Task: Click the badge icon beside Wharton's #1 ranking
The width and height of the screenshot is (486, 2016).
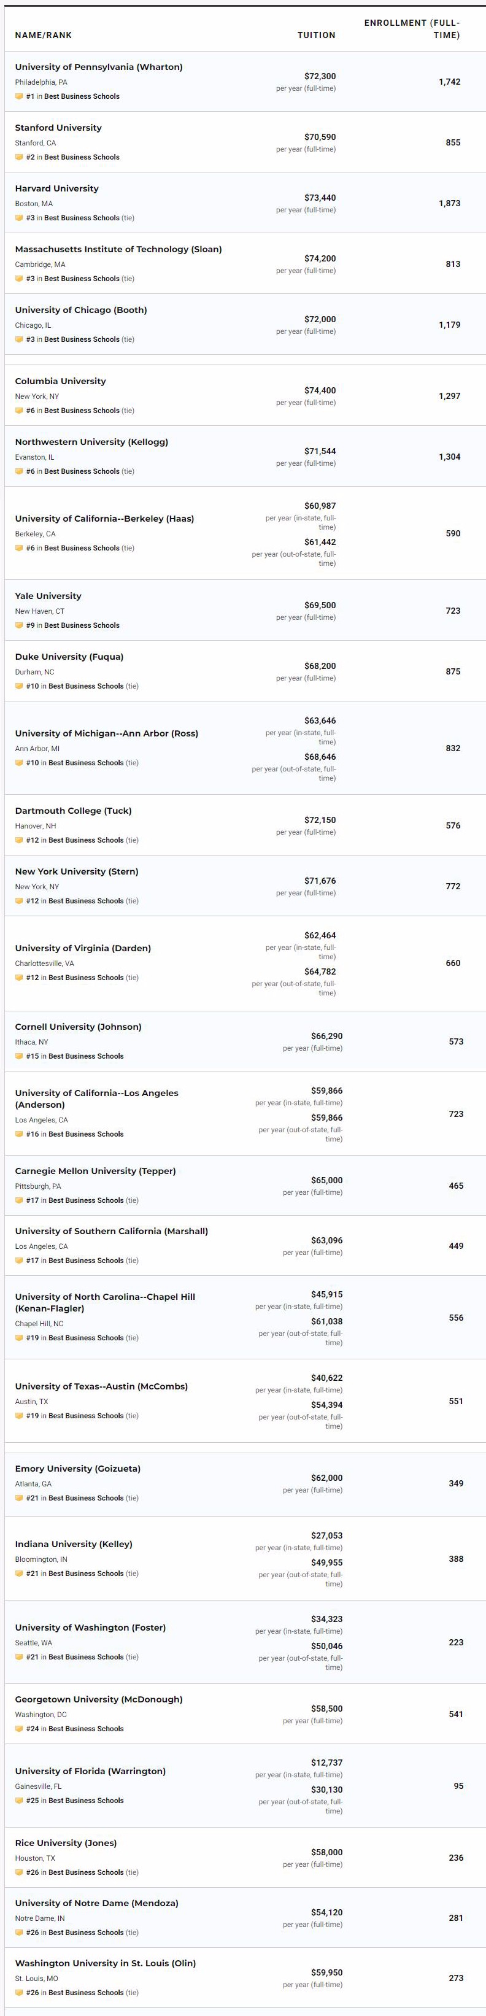Action: click(19, 96)
